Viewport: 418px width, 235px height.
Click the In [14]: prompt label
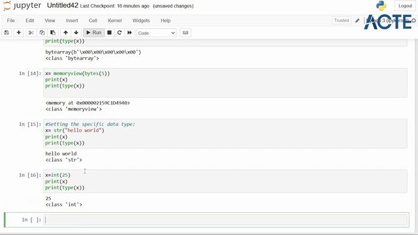tap(30, 74)
